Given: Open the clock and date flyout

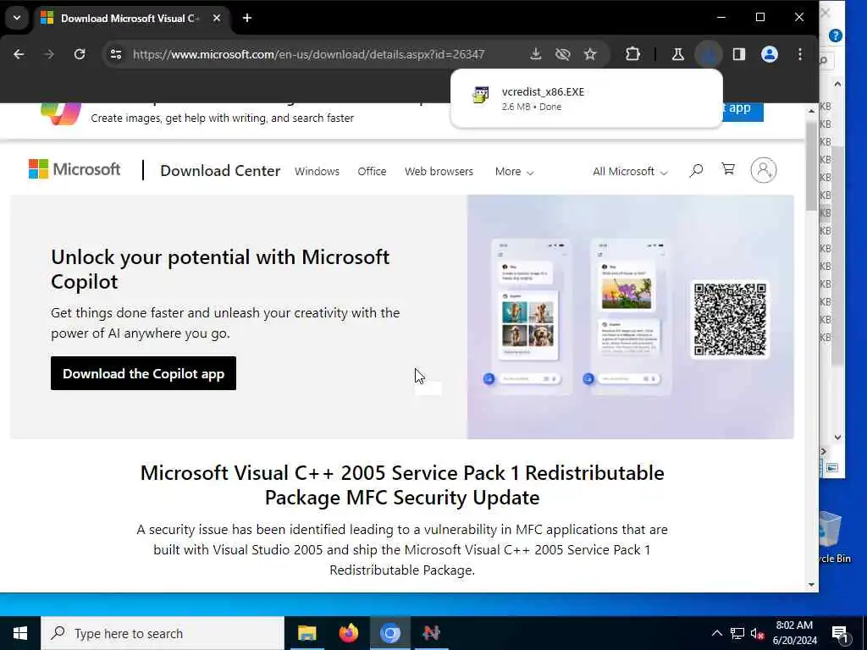Looking at the screenshot, I should tap(794, 633).
